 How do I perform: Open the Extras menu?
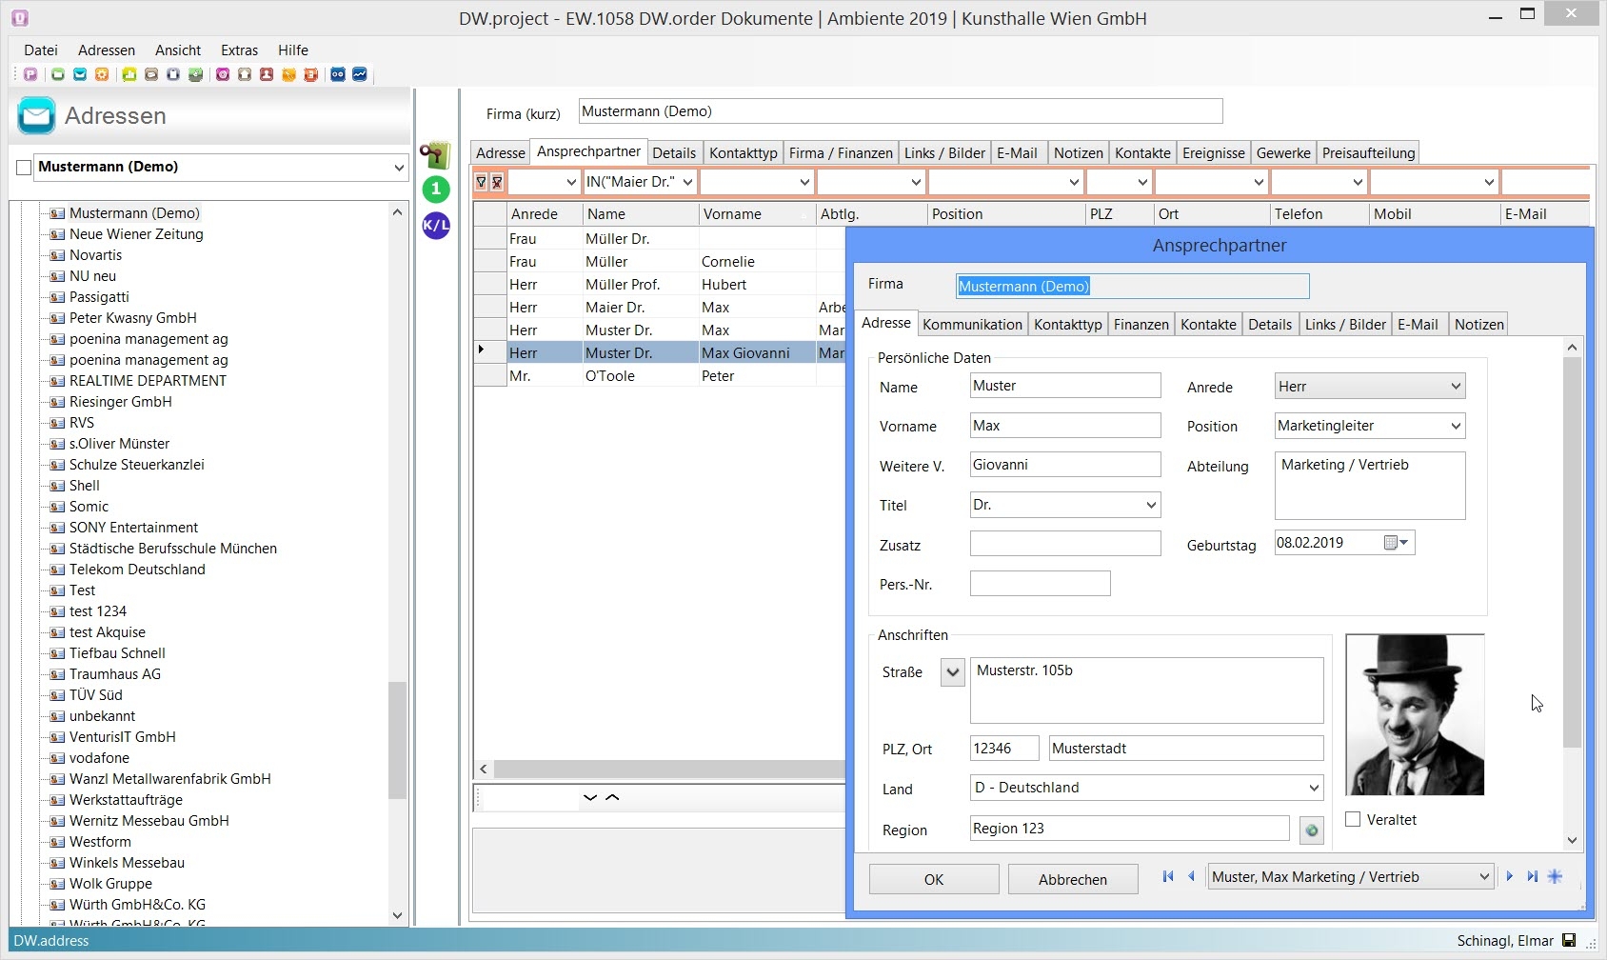(x=239, y=50)
